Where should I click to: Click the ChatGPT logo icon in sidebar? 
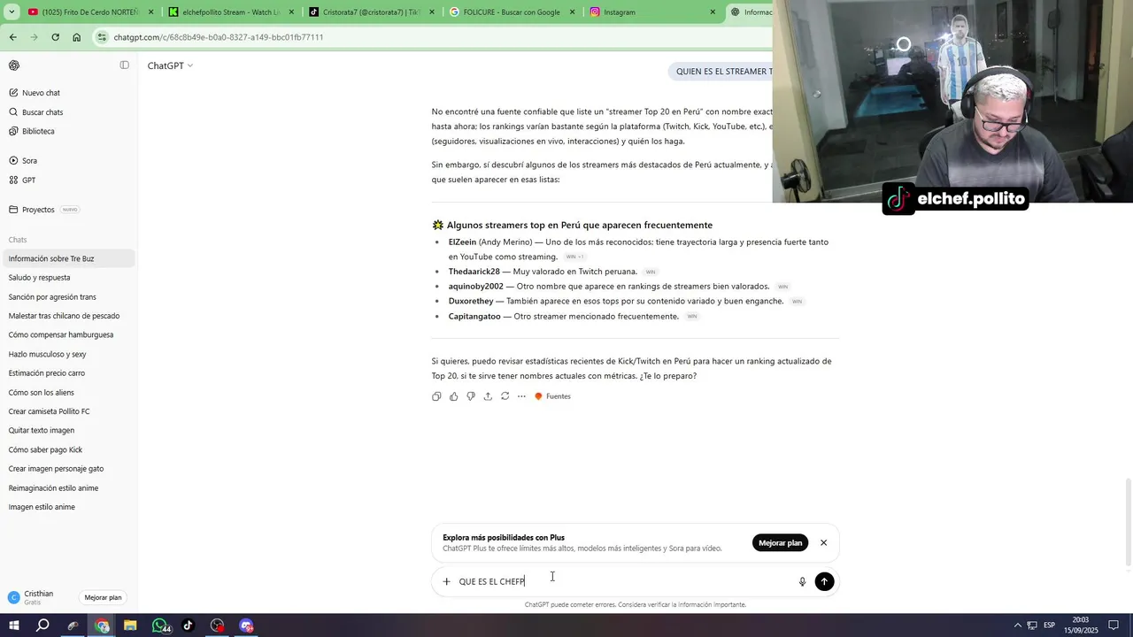(14, 65)
